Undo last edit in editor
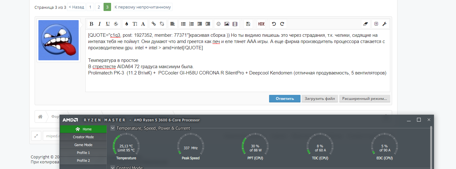Viewport: 456px width, 169px height. pyautogui.click(x=274, y=24)
